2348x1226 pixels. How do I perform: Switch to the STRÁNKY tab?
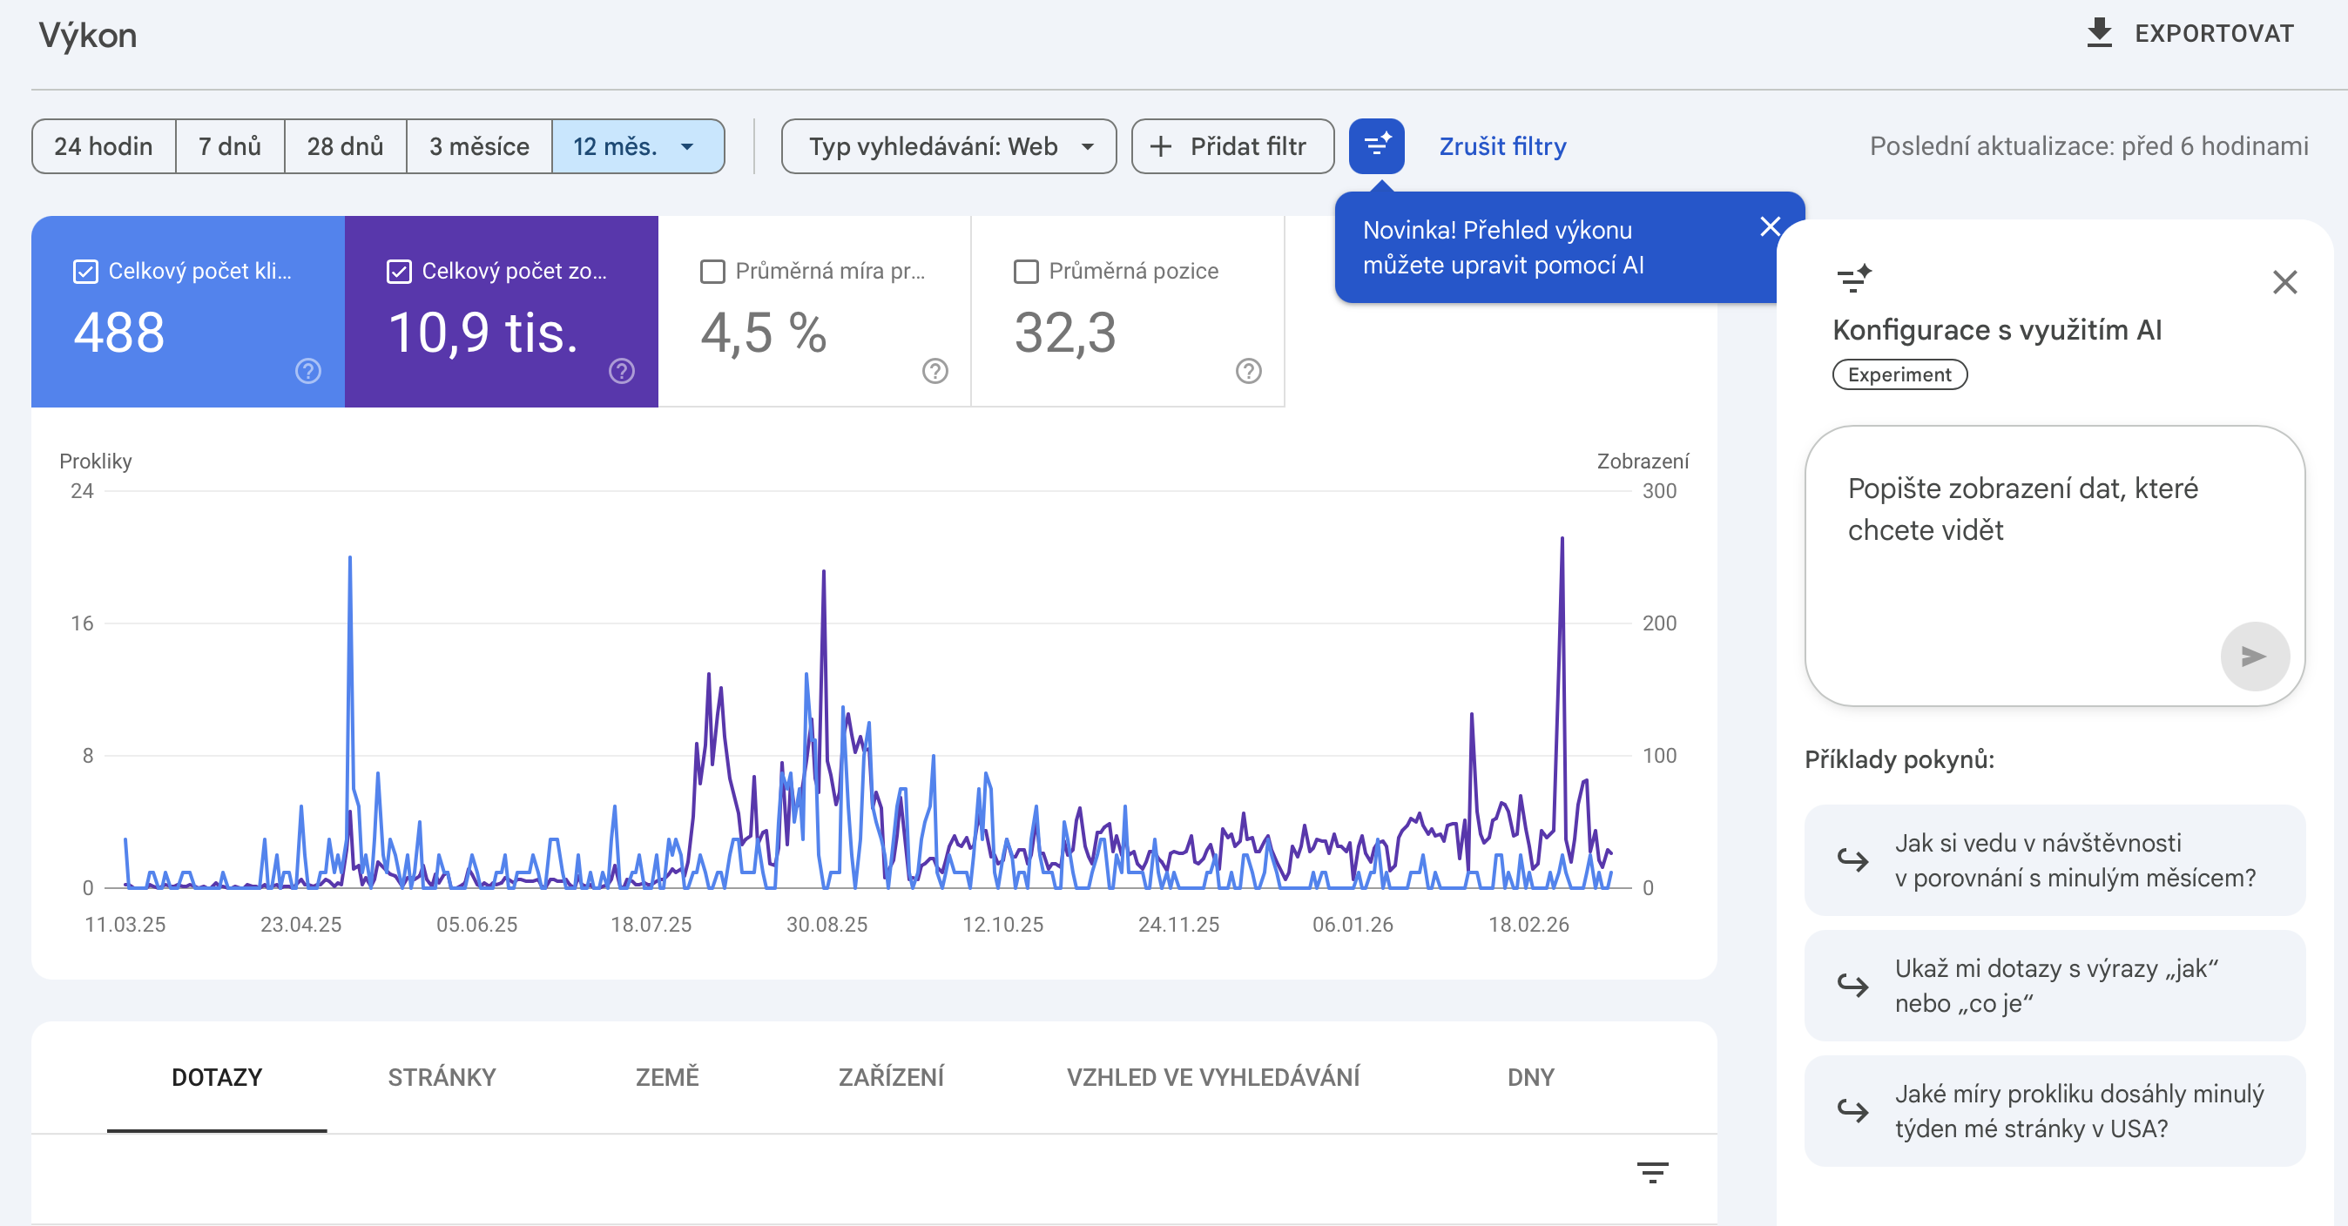coord(442,1077)
